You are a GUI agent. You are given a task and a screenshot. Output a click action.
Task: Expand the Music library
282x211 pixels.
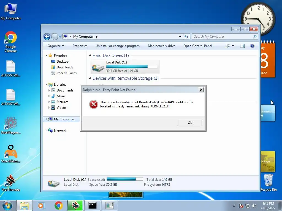pyautogui.click(x=49, y=96)
